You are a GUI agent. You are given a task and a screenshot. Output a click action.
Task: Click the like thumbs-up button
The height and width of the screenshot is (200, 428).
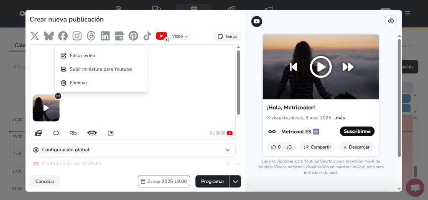click(x=275, y=147)
